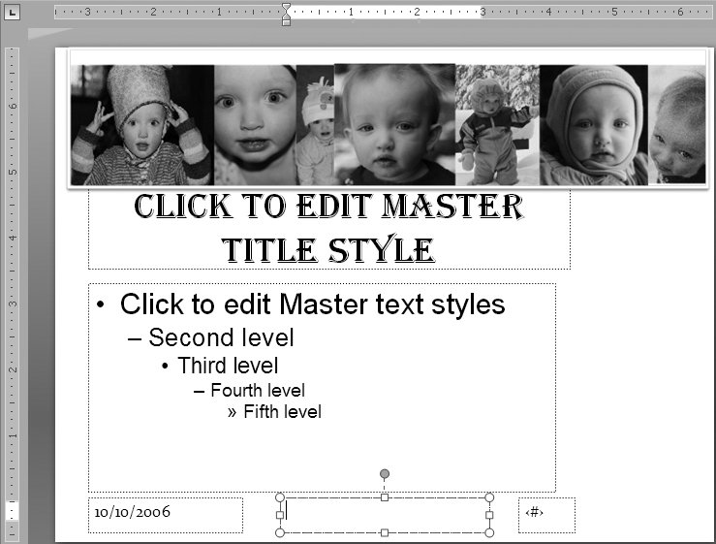Click the left indent marker below the hourglass
716x544 pixels.
[286, 21]
